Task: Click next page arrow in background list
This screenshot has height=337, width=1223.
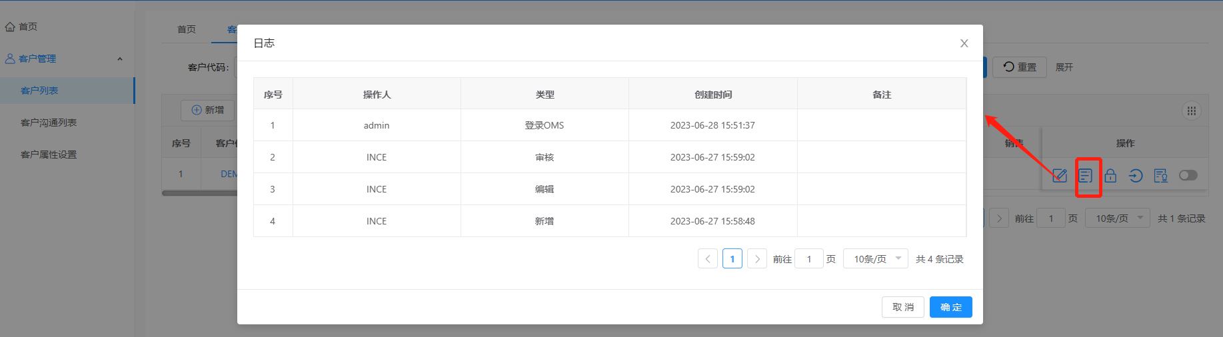Action: tap(999, 218)
